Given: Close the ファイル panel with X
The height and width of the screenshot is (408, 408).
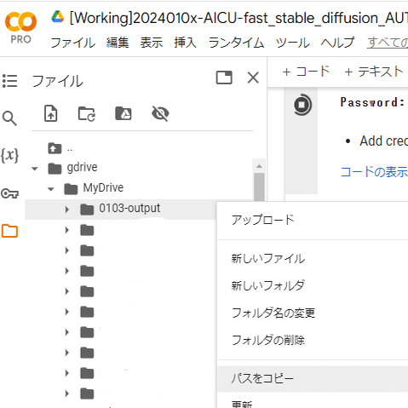Looking at the screenshot, I should 253,78.
